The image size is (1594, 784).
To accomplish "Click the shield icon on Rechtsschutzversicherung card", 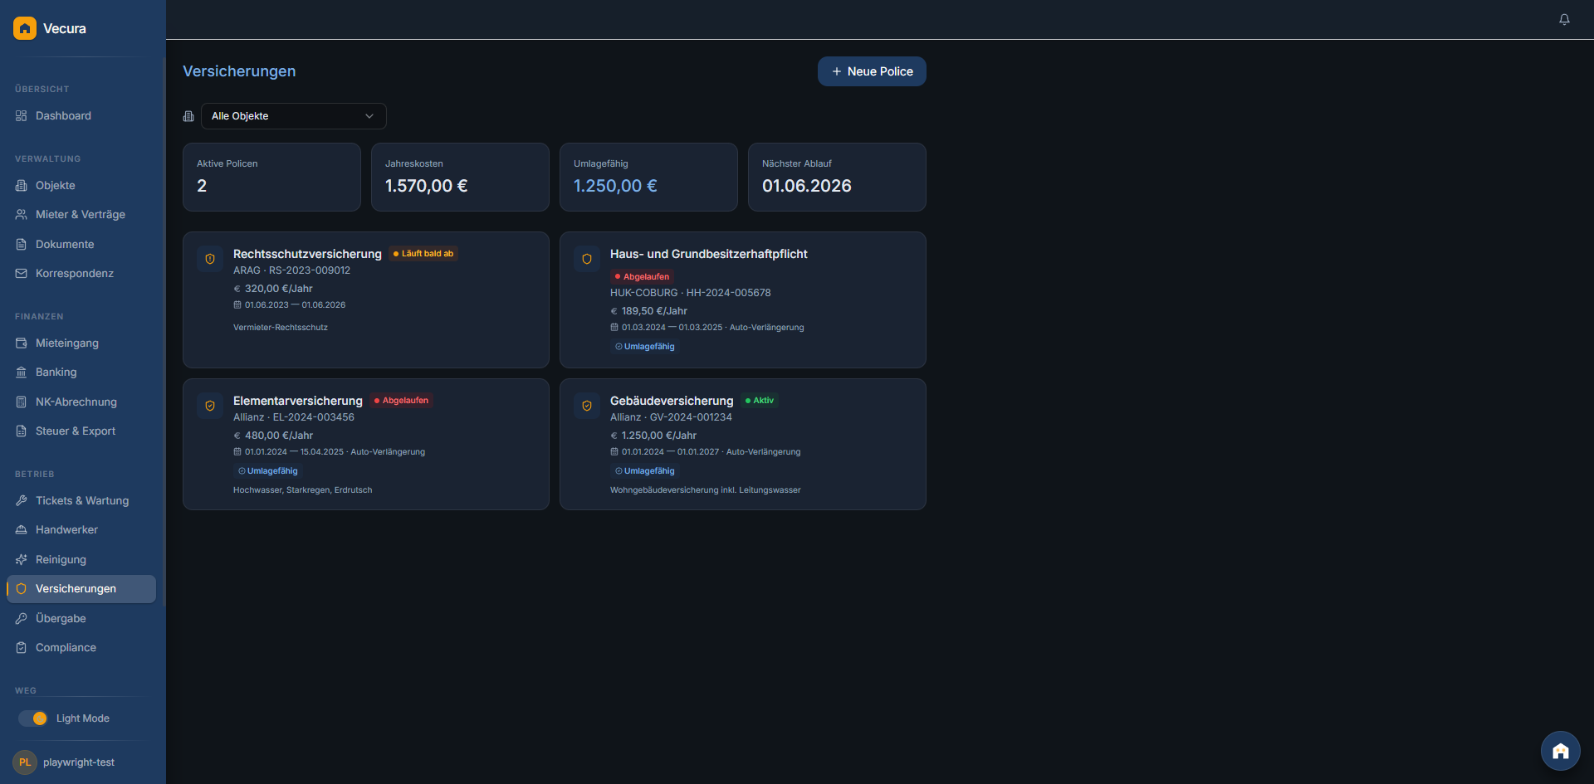I will (210, 259).
